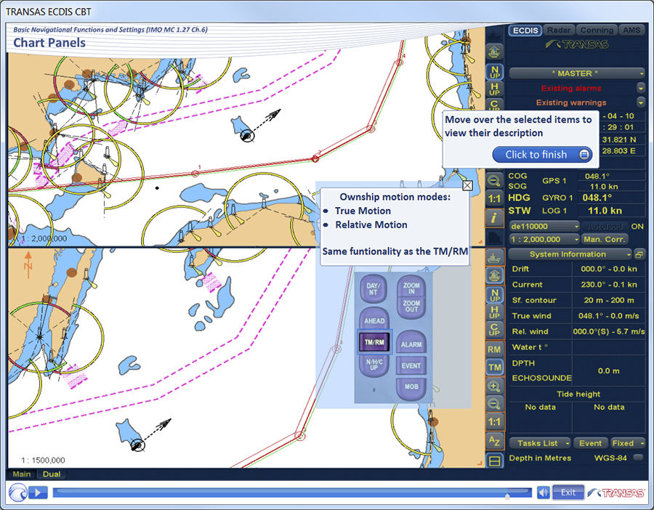The image size is (654, 510).
Task: Click the Autoload button
Action: [605, 227]
